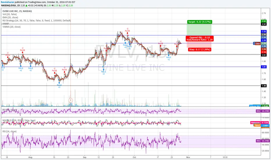Select the red Stop: 0.17 (7.39%) label
Screen dimensions: 271x160
pos(200,49)
